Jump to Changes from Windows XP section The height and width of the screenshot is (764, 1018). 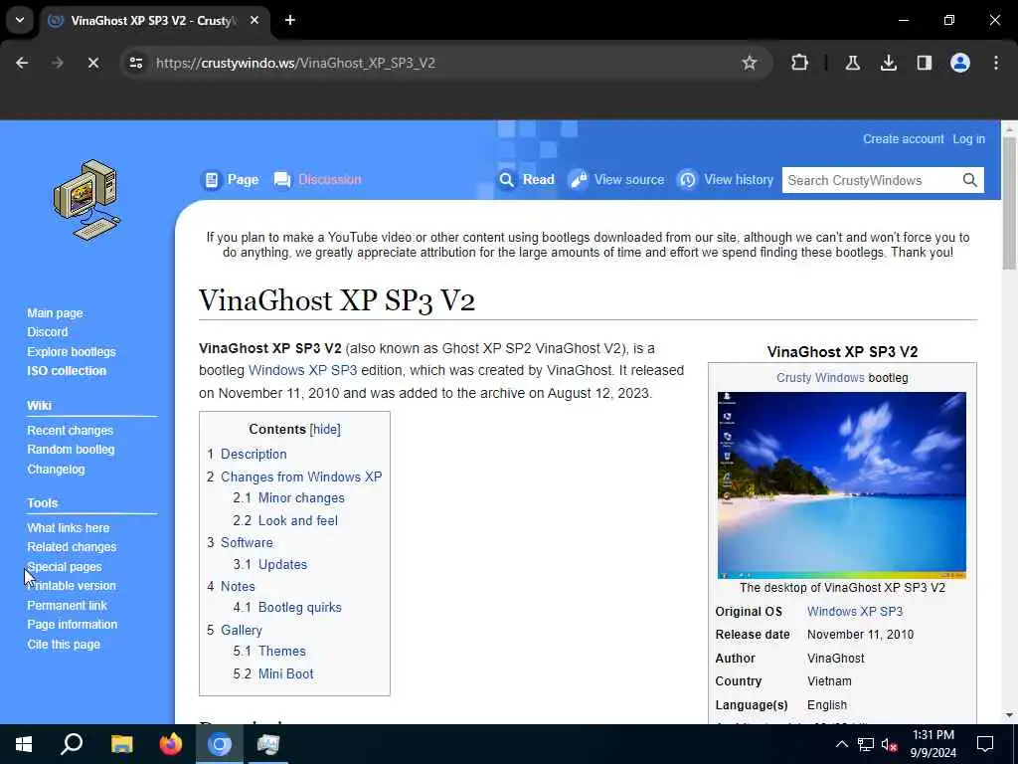[x=301, y=477]
